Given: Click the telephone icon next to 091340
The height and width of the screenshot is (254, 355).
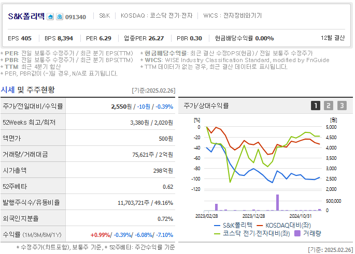Looking at the screenshot, I should tap(60, 17).
